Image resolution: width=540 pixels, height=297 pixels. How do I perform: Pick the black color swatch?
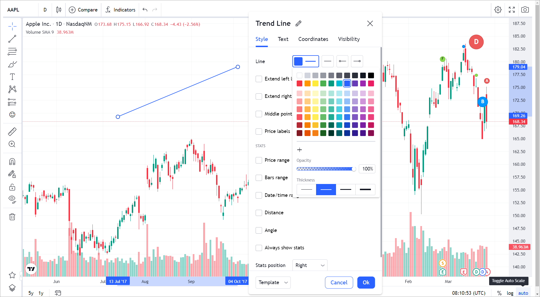coord(371,75)
